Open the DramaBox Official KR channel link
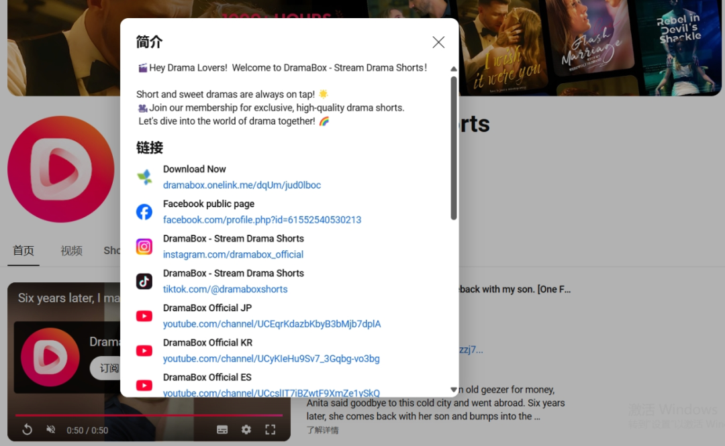This screenshot has width=725, height=446. click(271, 358)
